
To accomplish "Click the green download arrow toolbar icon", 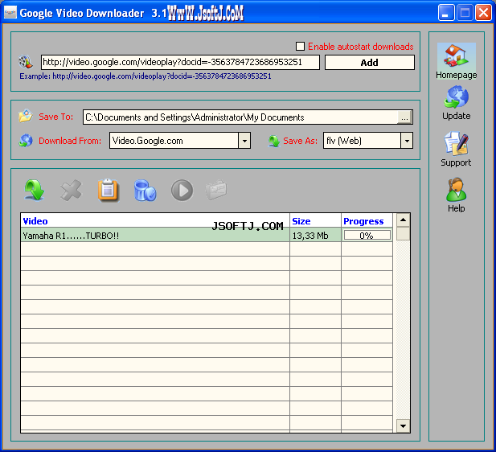I will [34, 190].
